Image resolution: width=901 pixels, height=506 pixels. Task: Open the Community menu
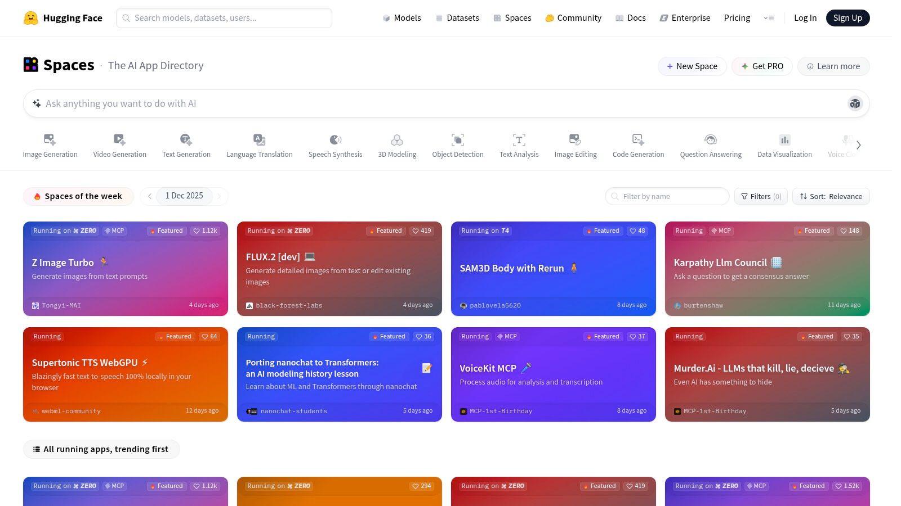pos(573,18)
